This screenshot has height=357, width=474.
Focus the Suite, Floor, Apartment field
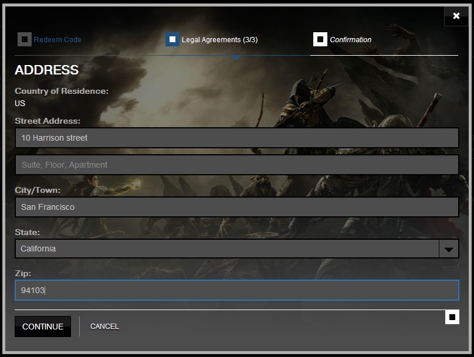(x=237, y=165)
